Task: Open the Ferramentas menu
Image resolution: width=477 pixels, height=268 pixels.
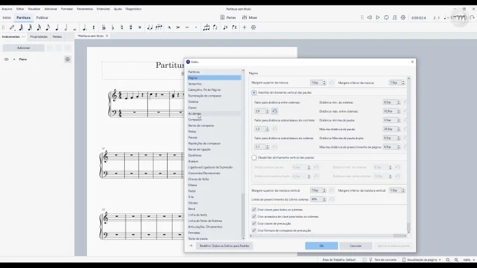Action: pyautogui.click(x=85, y=9)
